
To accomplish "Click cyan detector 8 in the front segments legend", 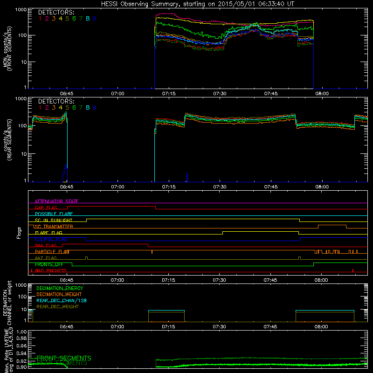I will [x=88, y=19].
